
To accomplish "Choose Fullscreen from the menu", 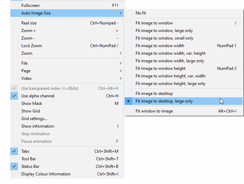I will (x=30, y=6).
